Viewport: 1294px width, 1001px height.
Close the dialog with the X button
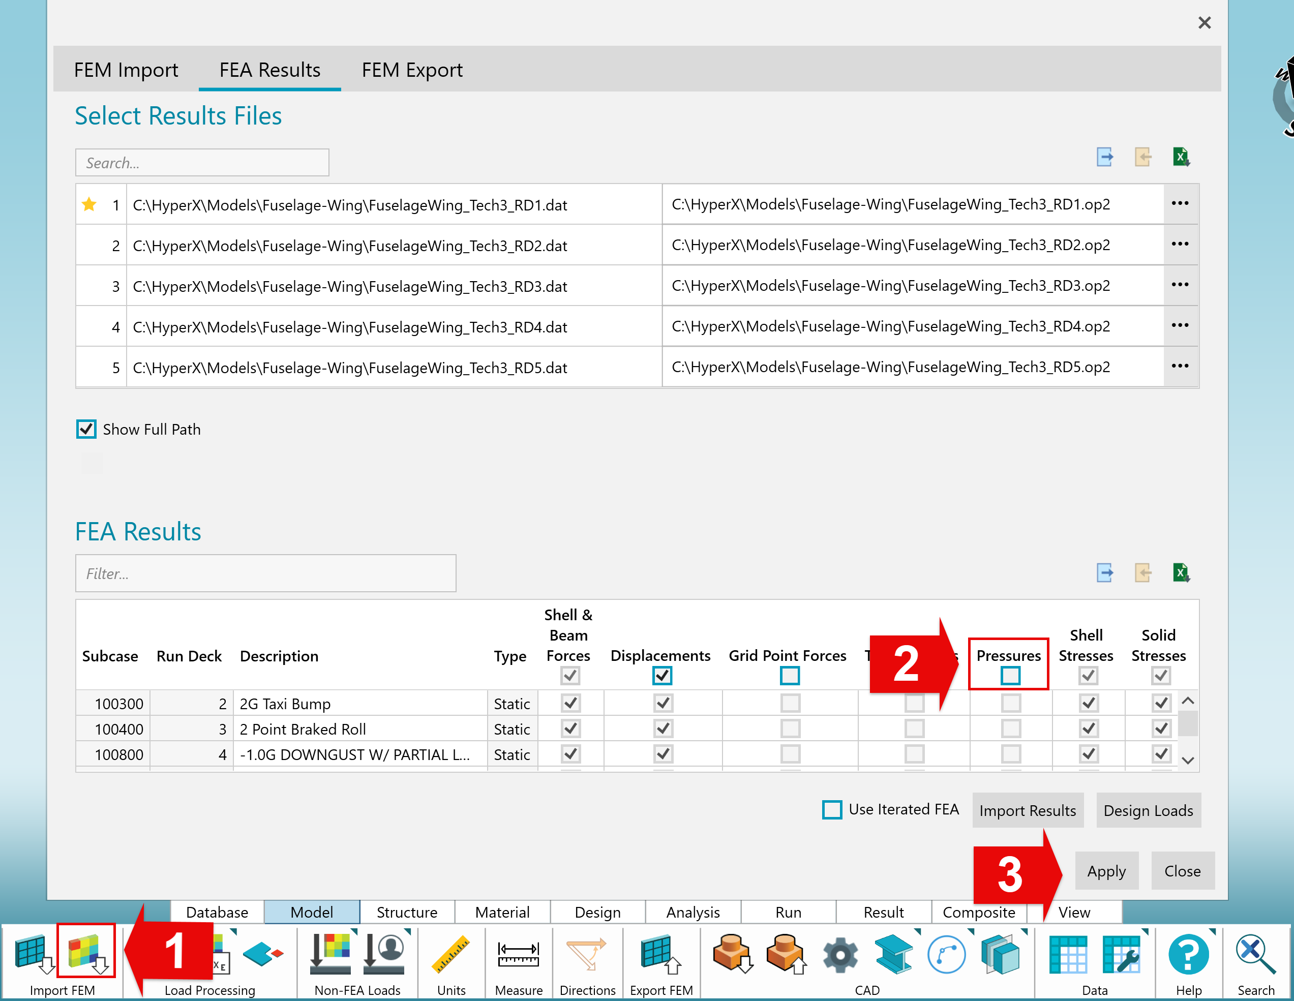(1204, 22)
